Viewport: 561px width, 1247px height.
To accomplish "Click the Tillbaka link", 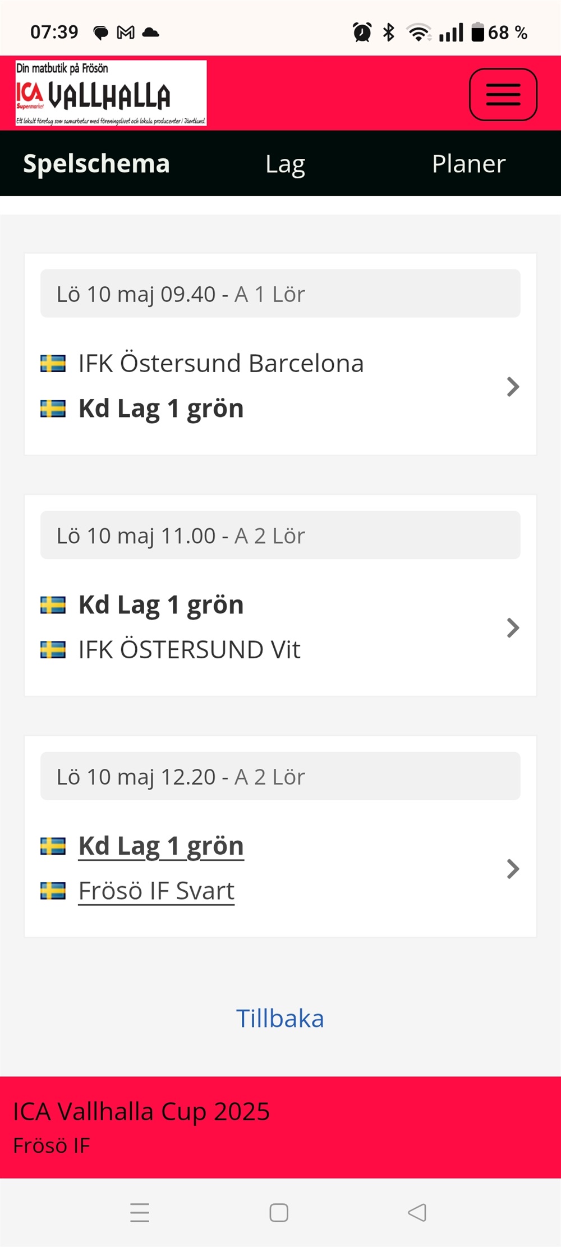I will (280, 1019).
